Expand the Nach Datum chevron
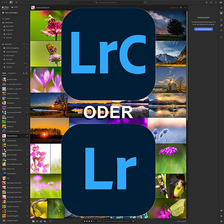Viewport: 224px width, 224px height. (x=27, y=56)
